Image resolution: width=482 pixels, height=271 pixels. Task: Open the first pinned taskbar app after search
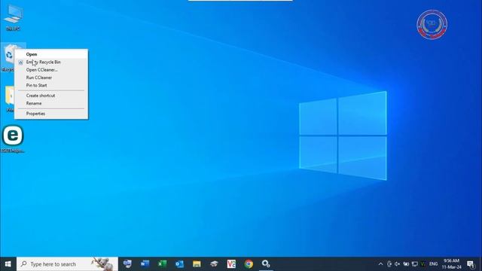pyautogui.click(x=127, y=264)
